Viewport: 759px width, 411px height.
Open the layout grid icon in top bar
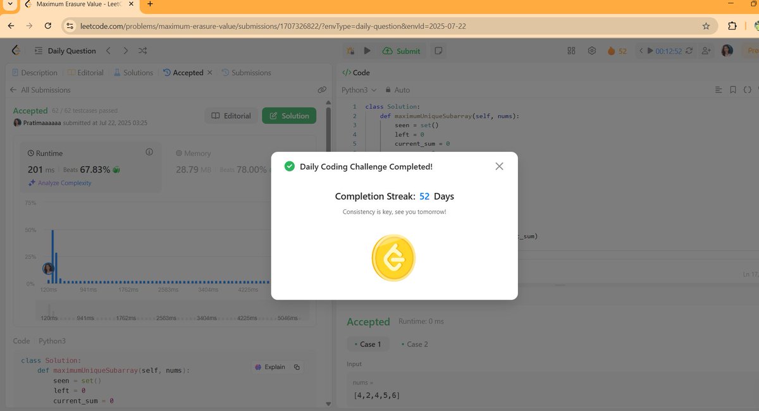(571, 51)
